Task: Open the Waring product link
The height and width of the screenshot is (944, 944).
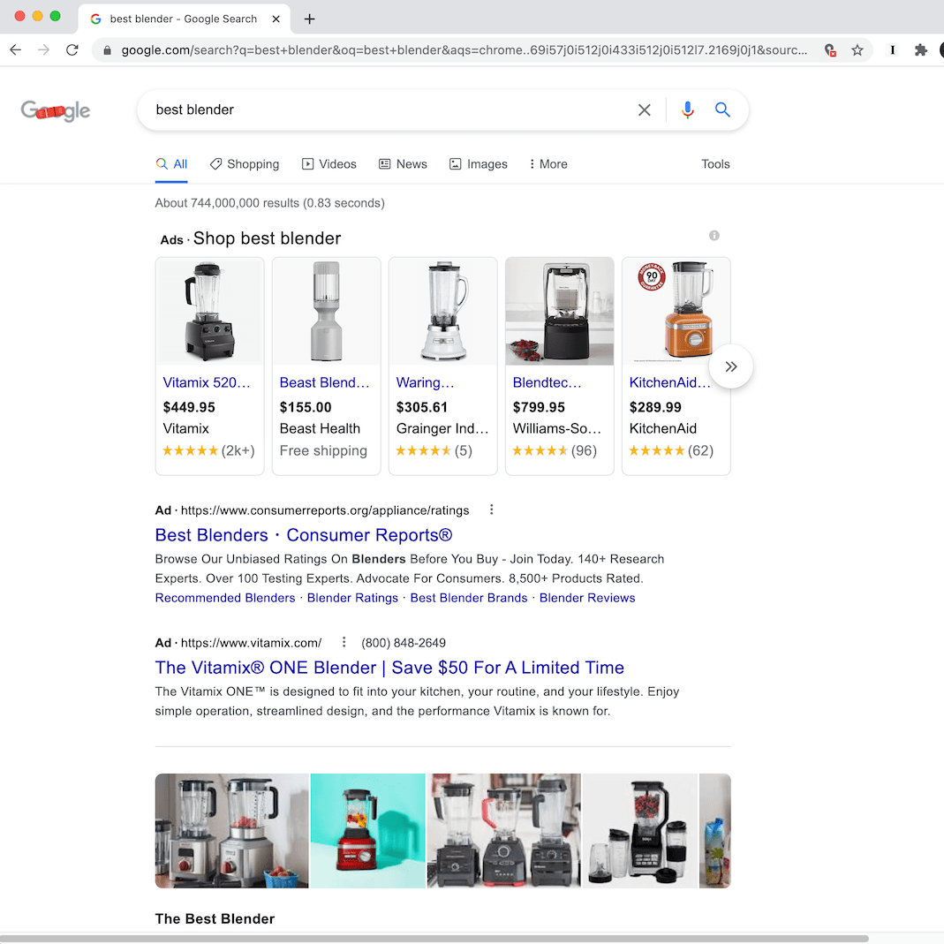Action: click(x=425, y=383)
